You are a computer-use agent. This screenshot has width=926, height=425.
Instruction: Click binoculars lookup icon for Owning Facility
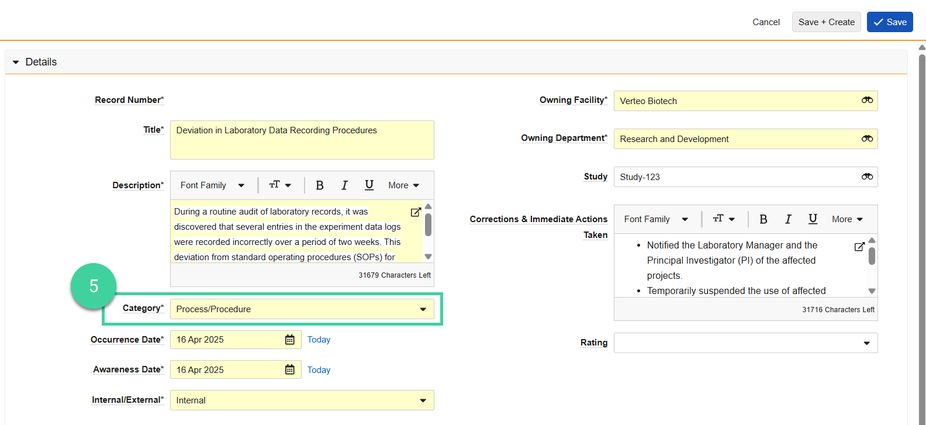867,101
